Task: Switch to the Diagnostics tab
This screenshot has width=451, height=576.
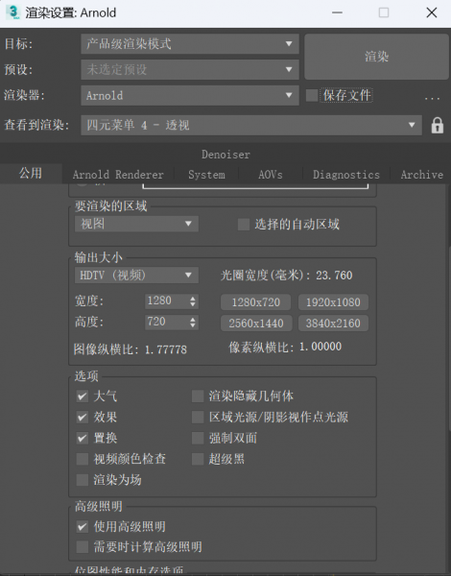Action: click(x=346, y=175)
